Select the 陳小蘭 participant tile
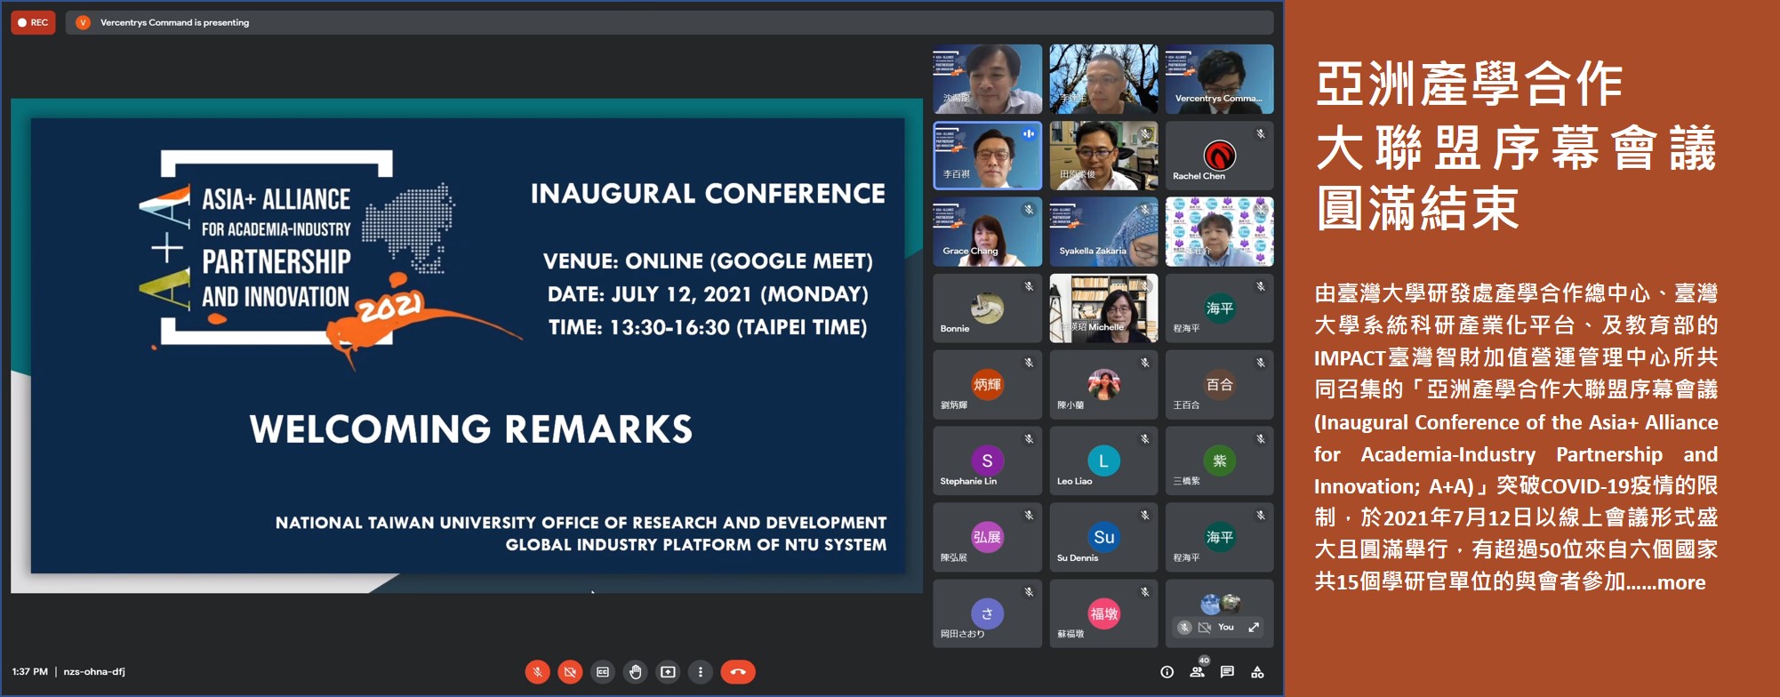This screenshot has height=697, width=1780. [1103, 385]
